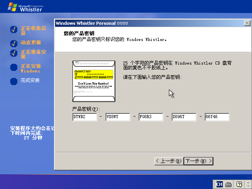Click the language bar help question icon
This screenshot has width=252, height=189.
click(x=239, y=184)
